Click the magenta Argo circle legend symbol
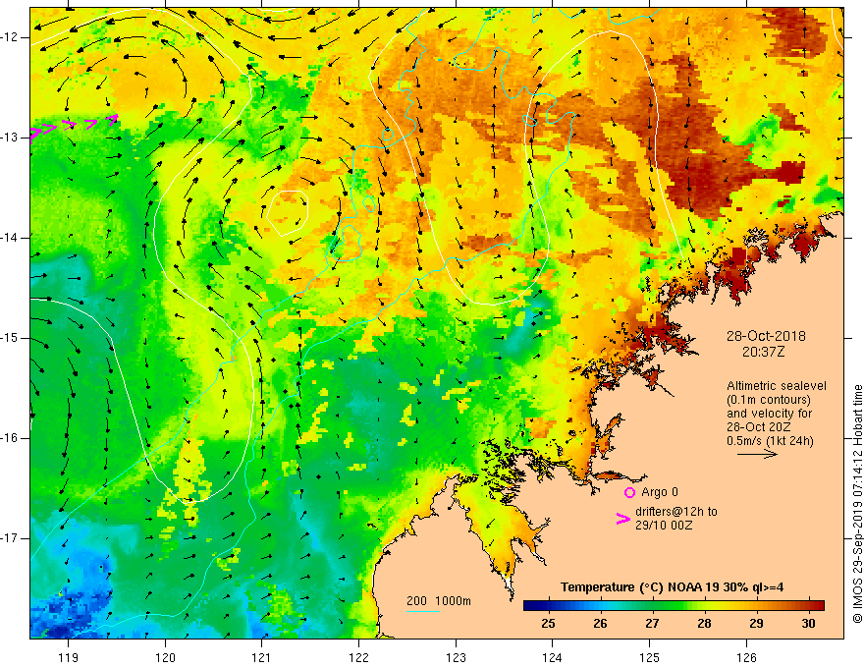Image resolution: width=864 pixels, height=668 pixels. point(629,493)
